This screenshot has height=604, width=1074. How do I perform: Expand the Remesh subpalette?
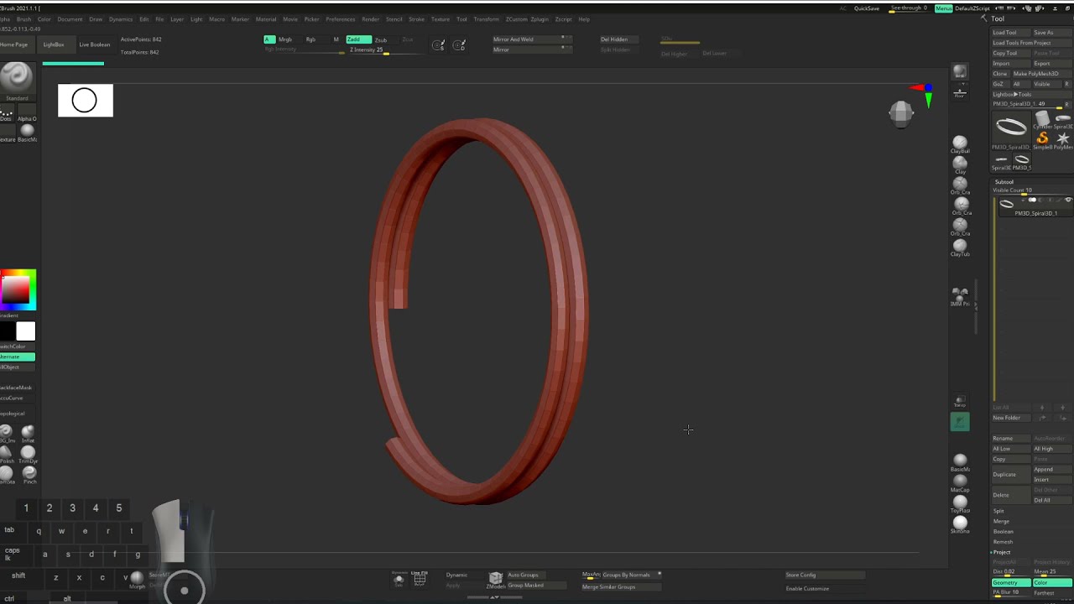click(x=1003, y=542)
